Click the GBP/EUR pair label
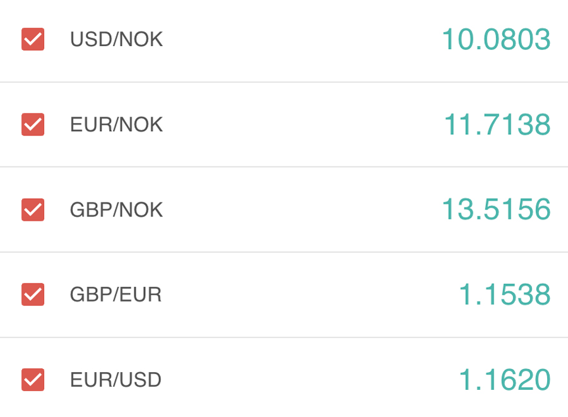568x417 pixels. (115, 295)
